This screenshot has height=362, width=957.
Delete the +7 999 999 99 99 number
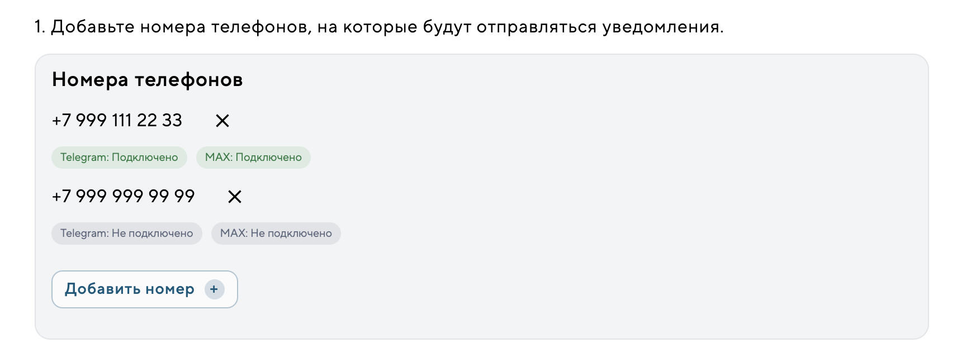tap(235, 197)
